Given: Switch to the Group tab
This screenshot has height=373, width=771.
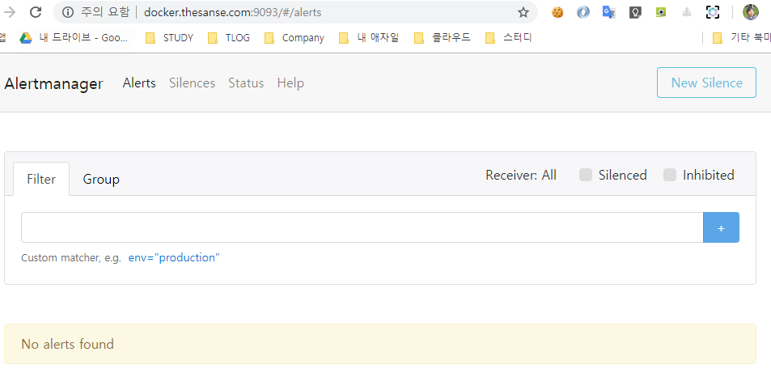Looking at the screenshot, I should coord(101,179).
